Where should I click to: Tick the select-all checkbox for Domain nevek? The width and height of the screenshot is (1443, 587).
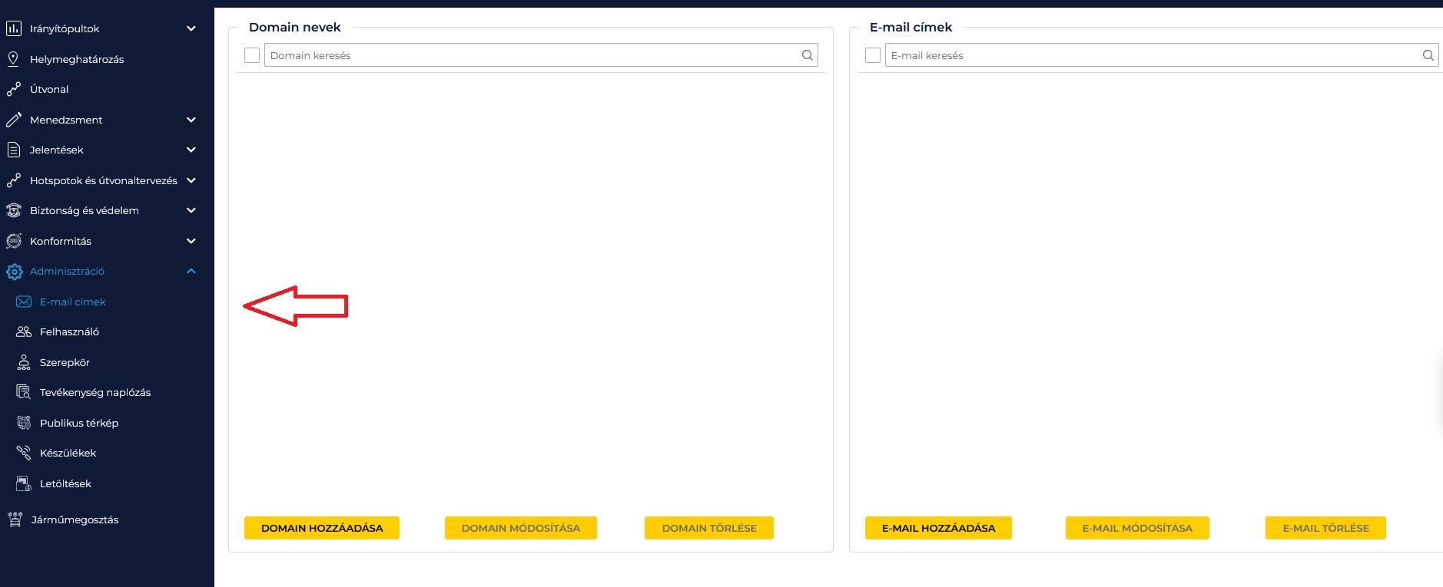[252, 55]
